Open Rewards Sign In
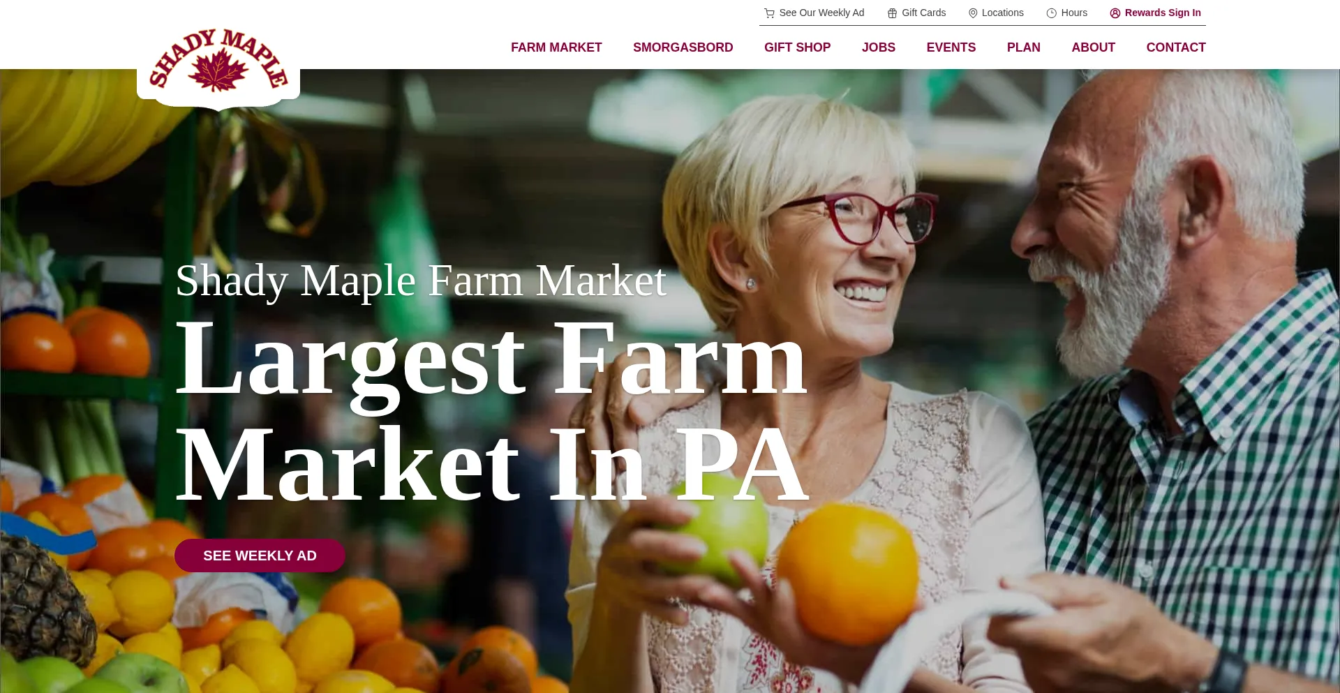 [1163, 13]
